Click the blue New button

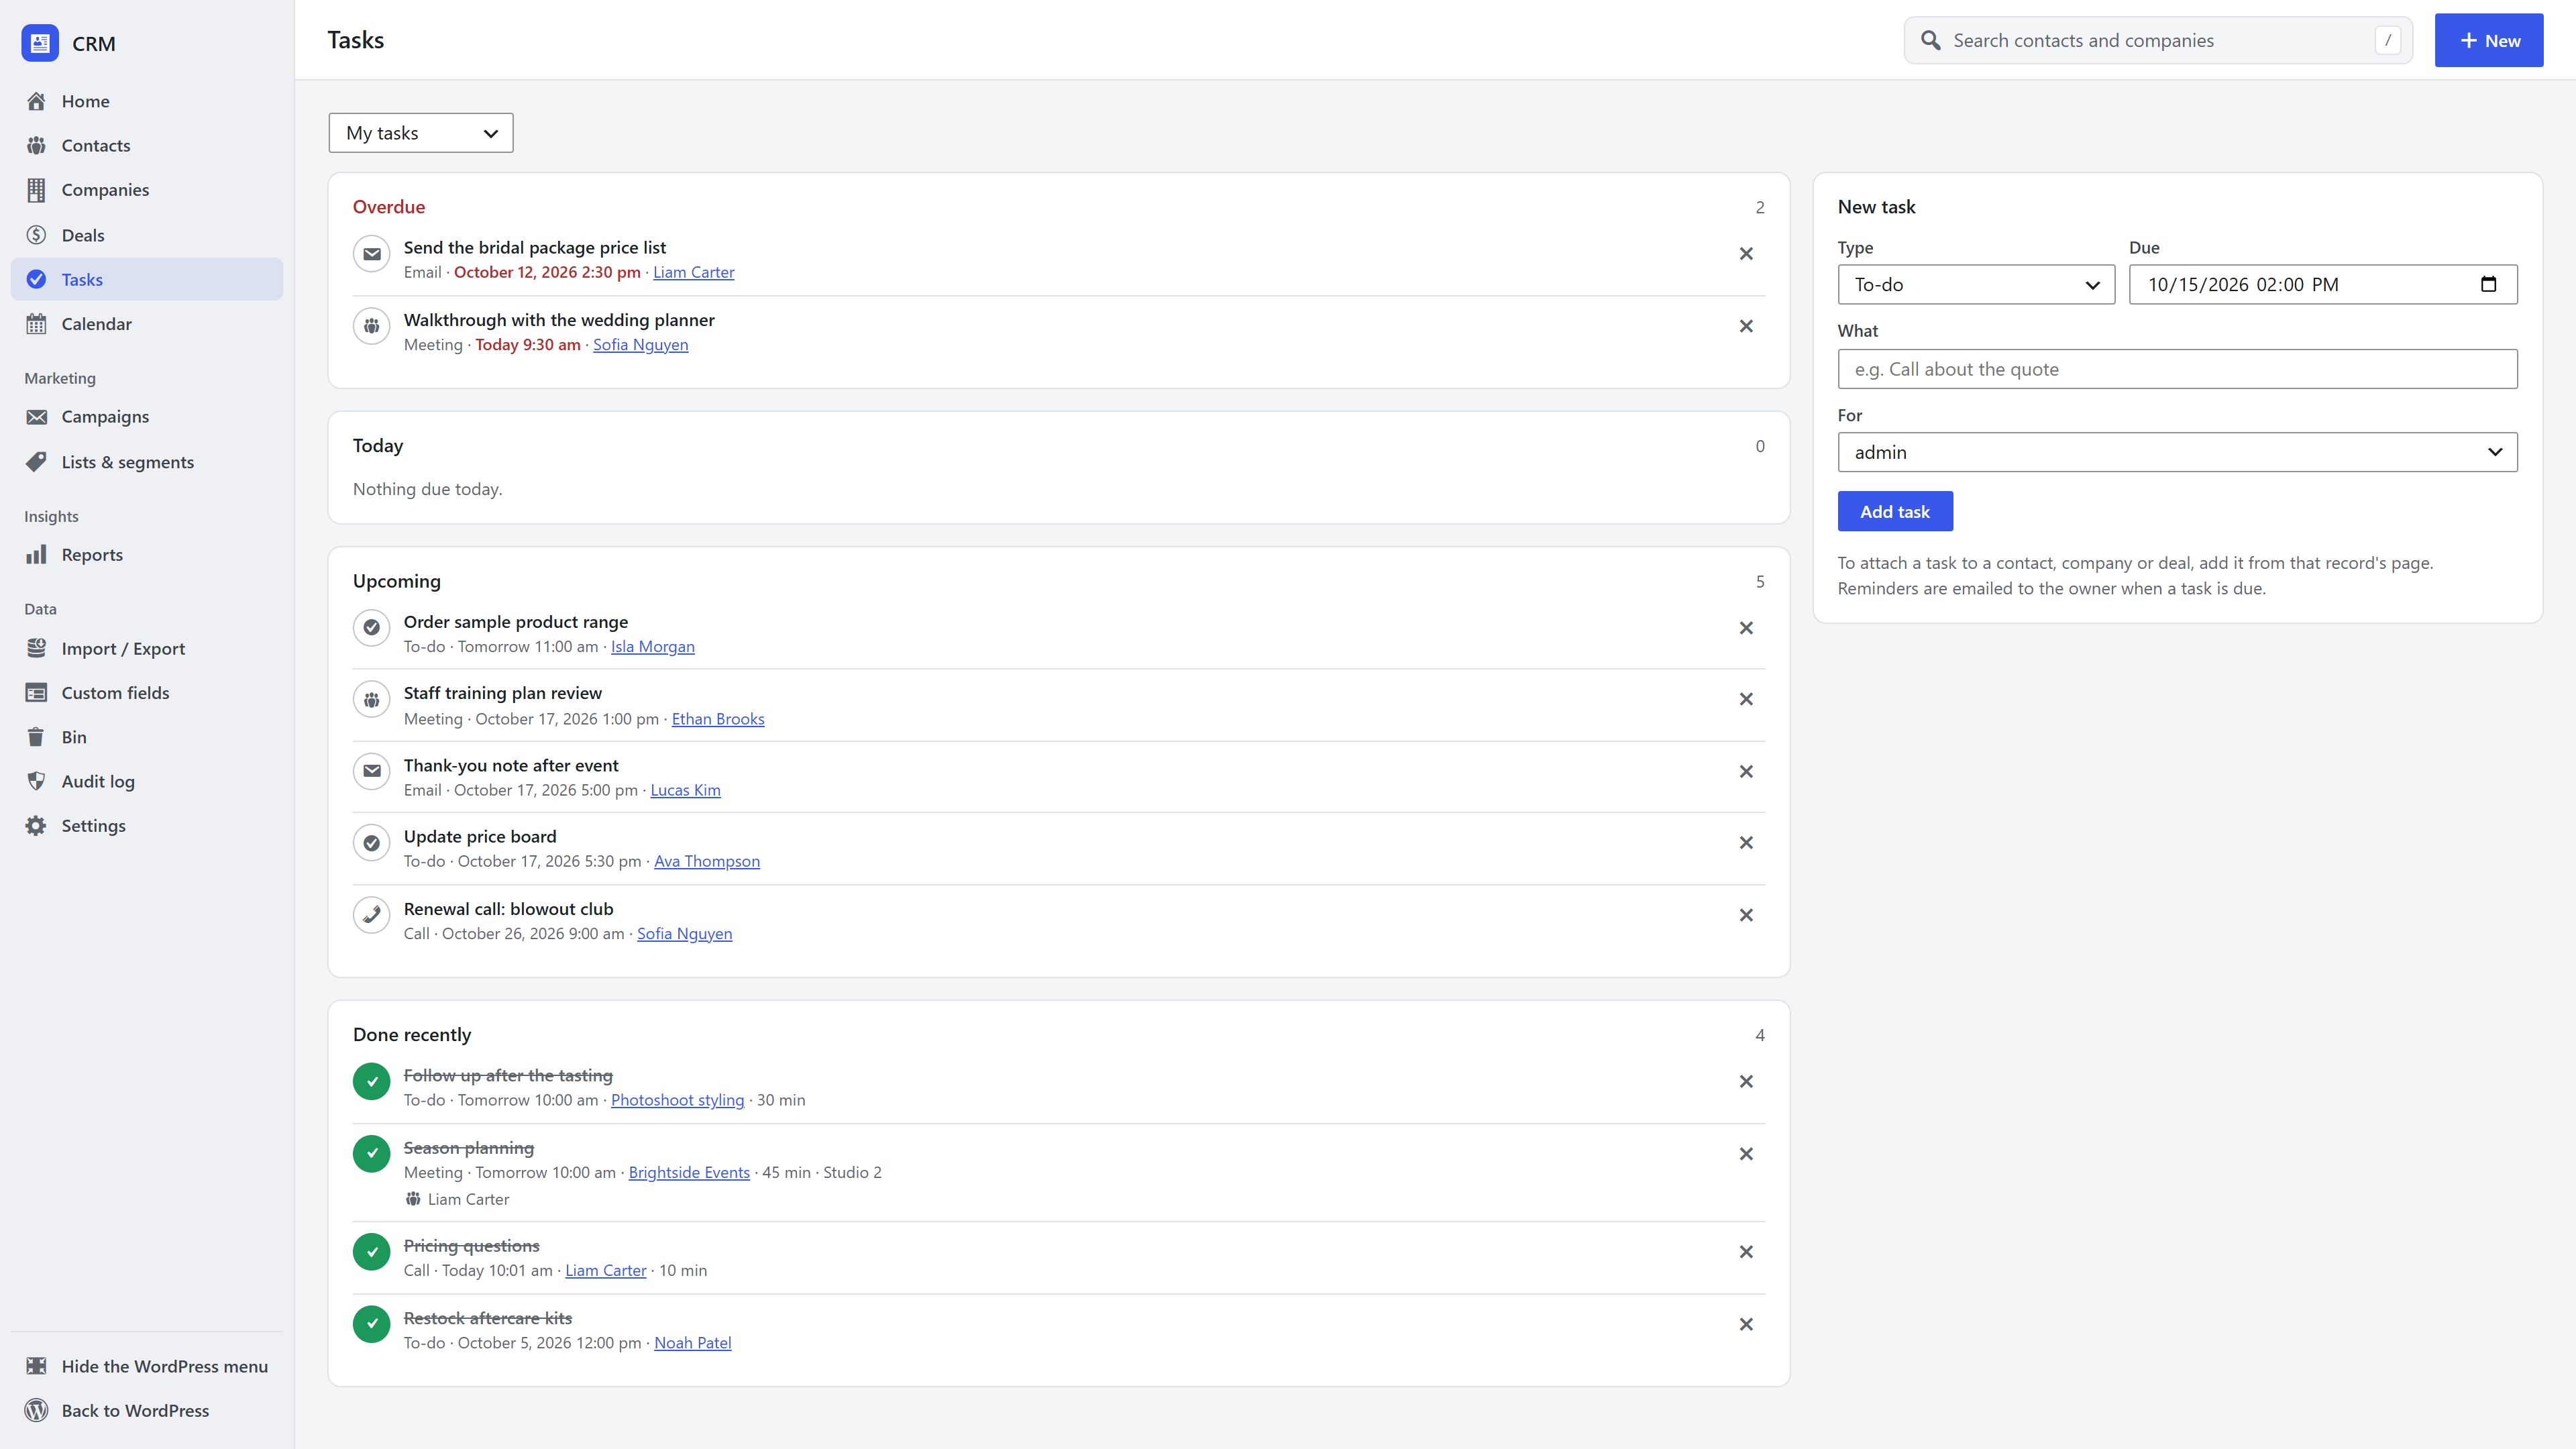pos(2488,41)
